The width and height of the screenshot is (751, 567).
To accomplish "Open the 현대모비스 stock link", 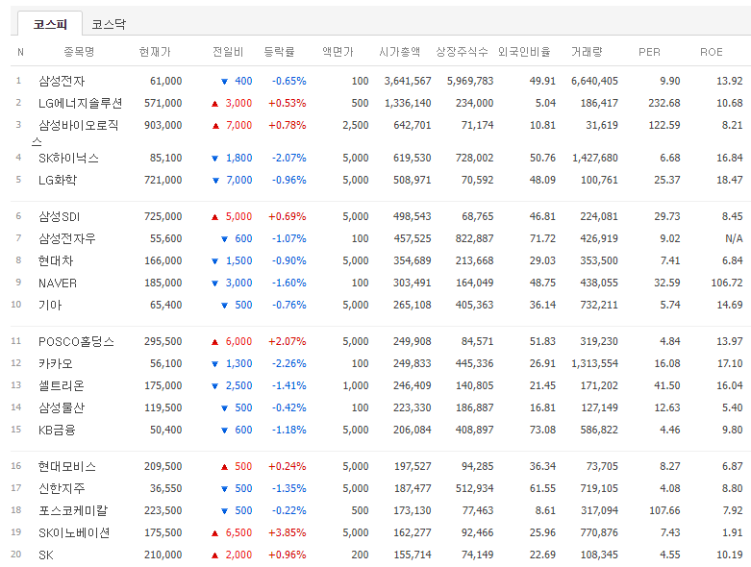I will click(67, 466).
